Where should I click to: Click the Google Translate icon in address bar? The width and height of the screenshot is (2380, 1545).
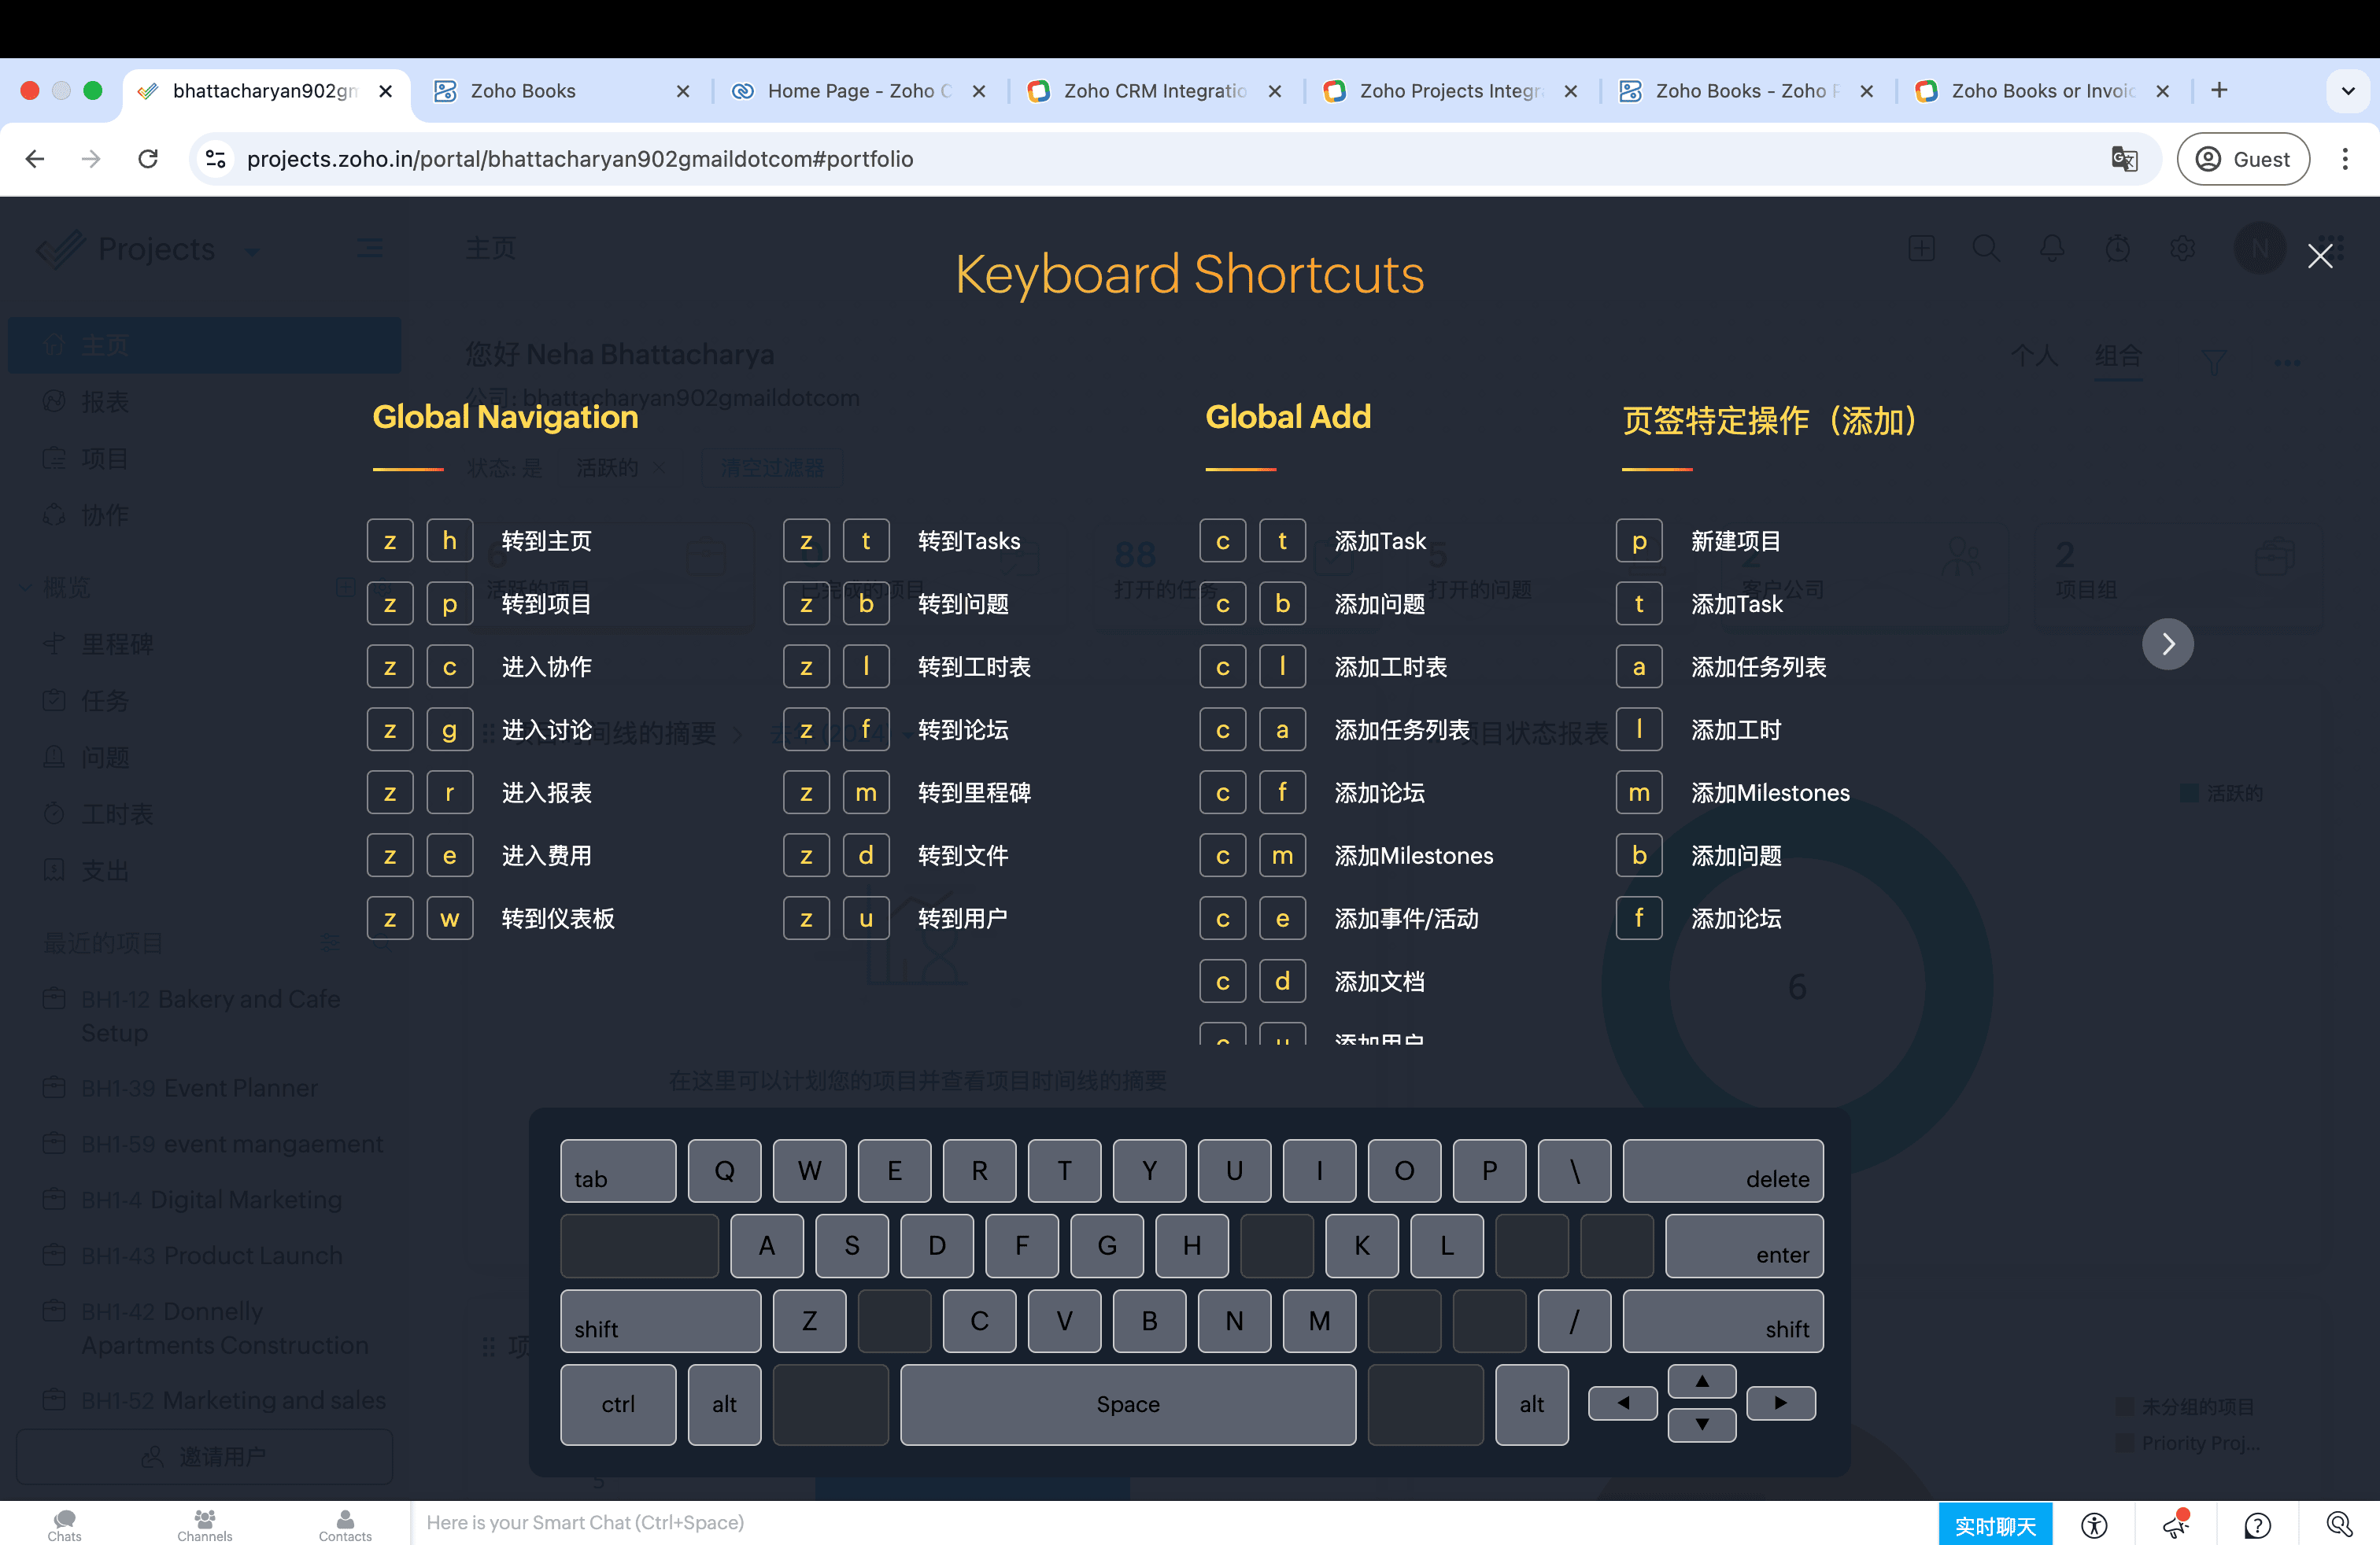pos(2124,159)
